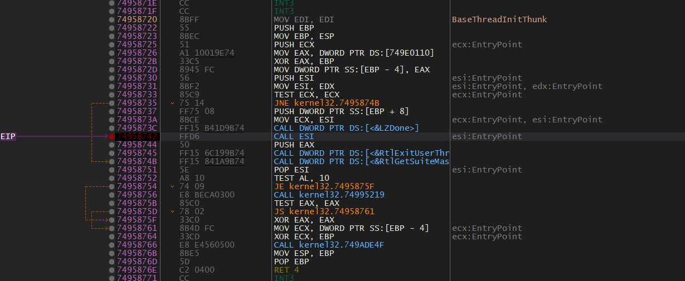Select the TEST ECX, ECX instruction
The height and width of the screenshot is (281, 685).
307,95
